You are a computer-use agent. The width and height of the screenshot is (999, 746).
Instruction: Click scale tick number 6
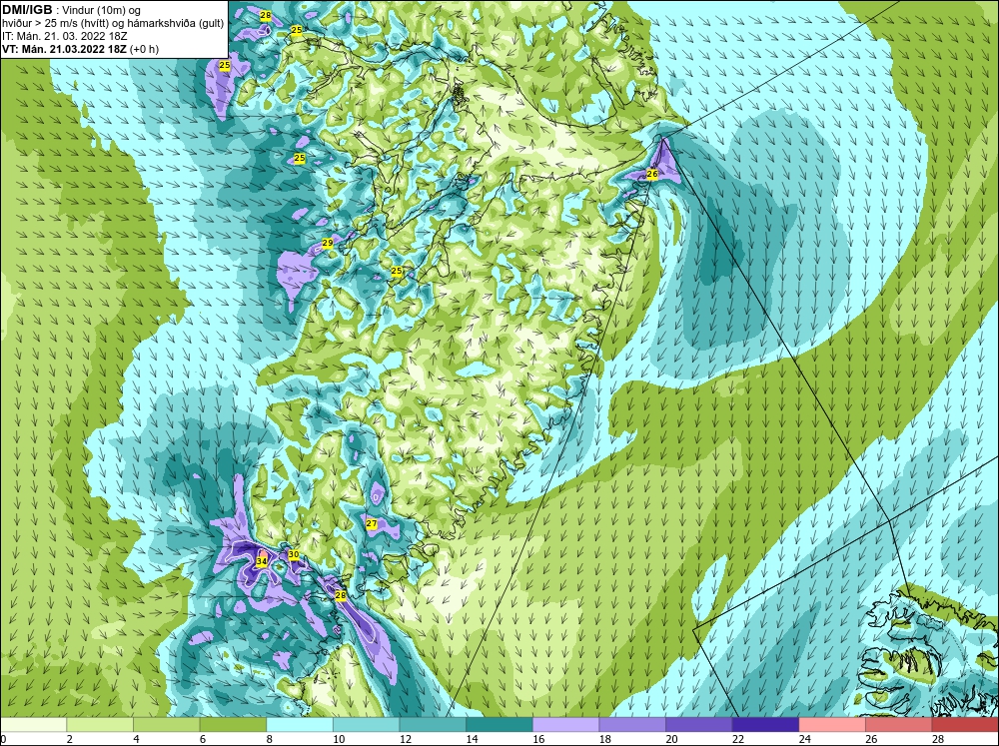click(x=203, y=739)
